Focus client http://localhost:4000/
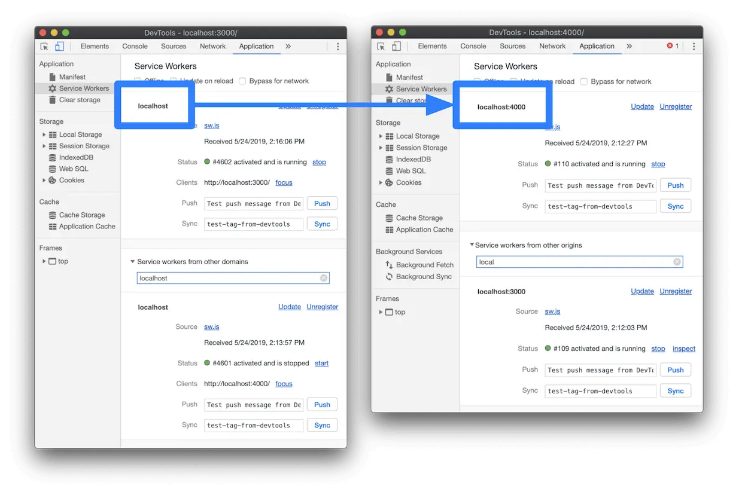Viewport: 748px width, 495px height. click(x=284, y=384)
